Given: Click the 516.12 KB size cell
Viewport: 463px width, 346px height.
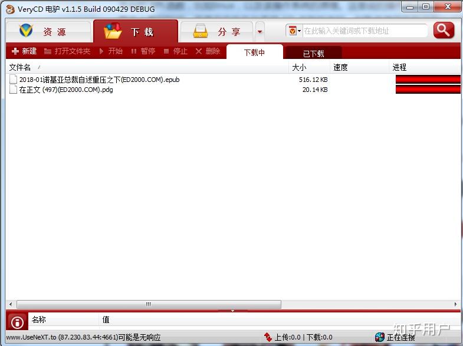Looking at the screenshot, I should [x=313, y=80].
